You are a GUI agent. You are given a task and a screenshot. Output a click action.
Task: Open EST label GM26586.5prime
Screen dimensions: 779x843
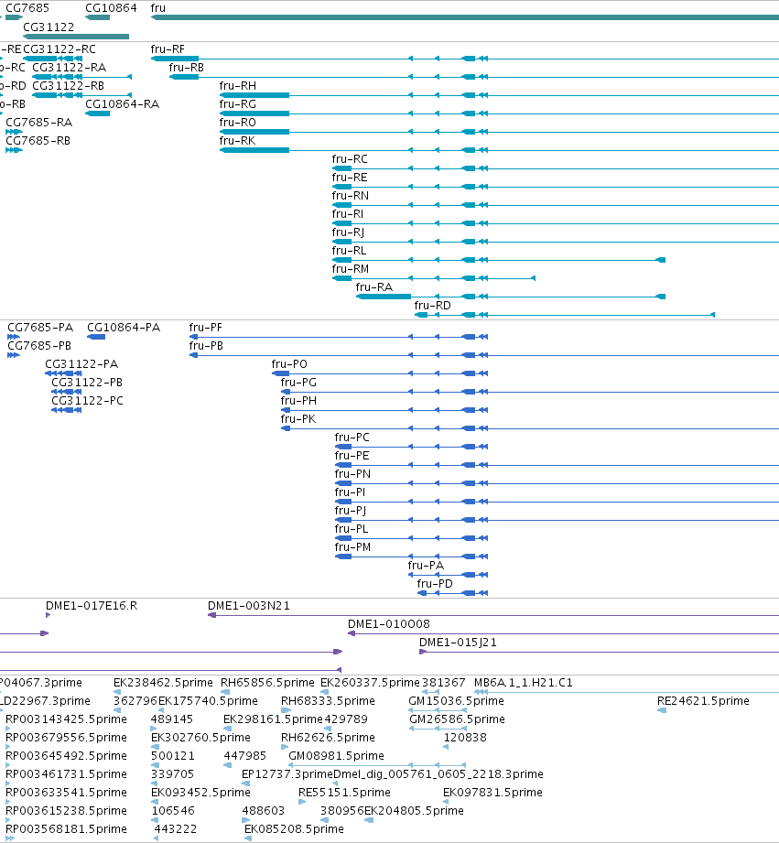coord(457,719)
